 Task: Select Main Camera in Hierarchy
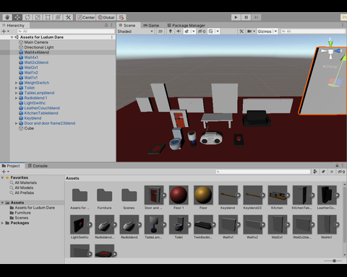coord(36,42)
